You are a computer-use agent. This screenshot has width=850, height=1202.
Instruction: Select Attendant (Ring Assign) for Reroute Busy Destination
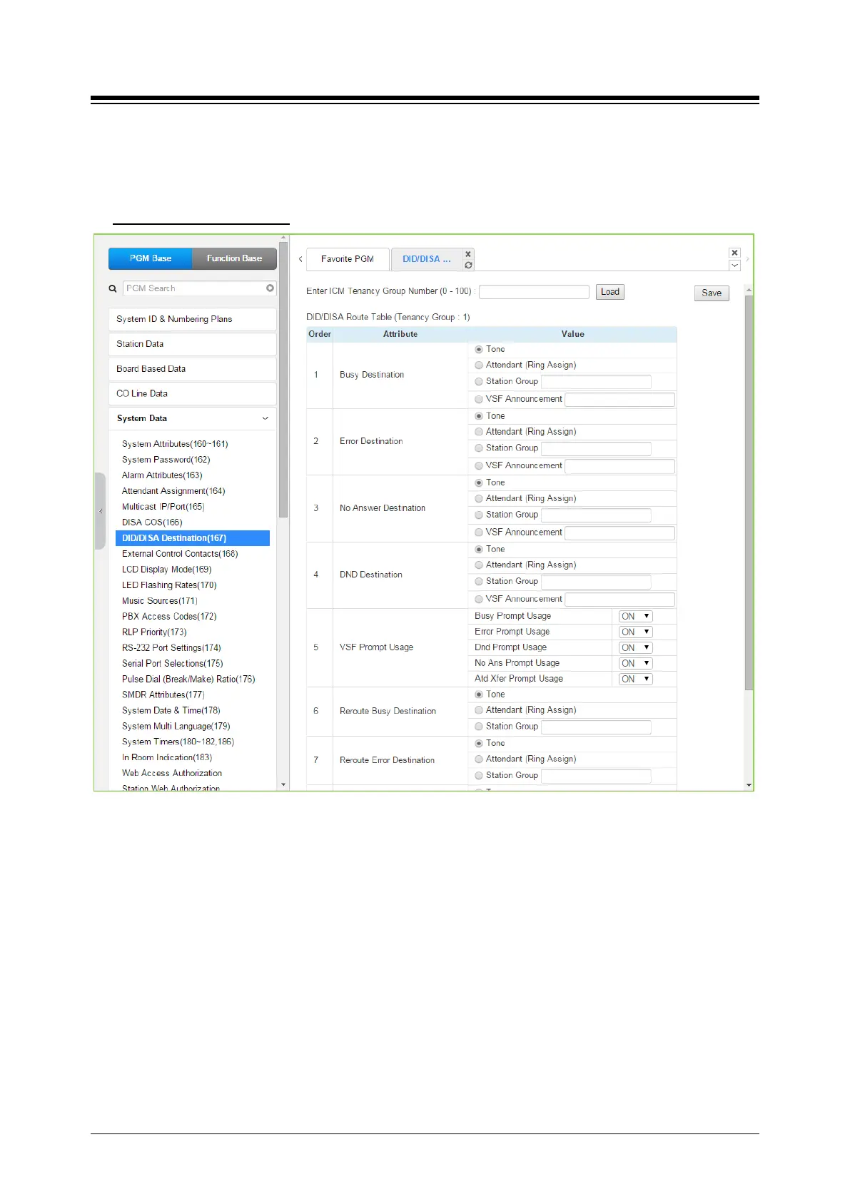coord(479,710)
